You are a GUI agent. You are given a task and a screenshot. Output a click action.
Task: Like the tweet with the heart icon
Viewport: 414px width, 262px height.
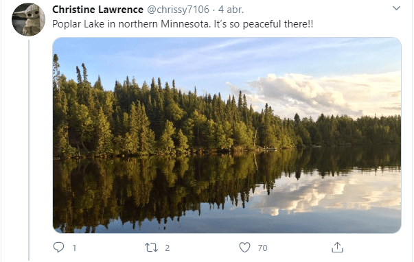click(244, 248)
